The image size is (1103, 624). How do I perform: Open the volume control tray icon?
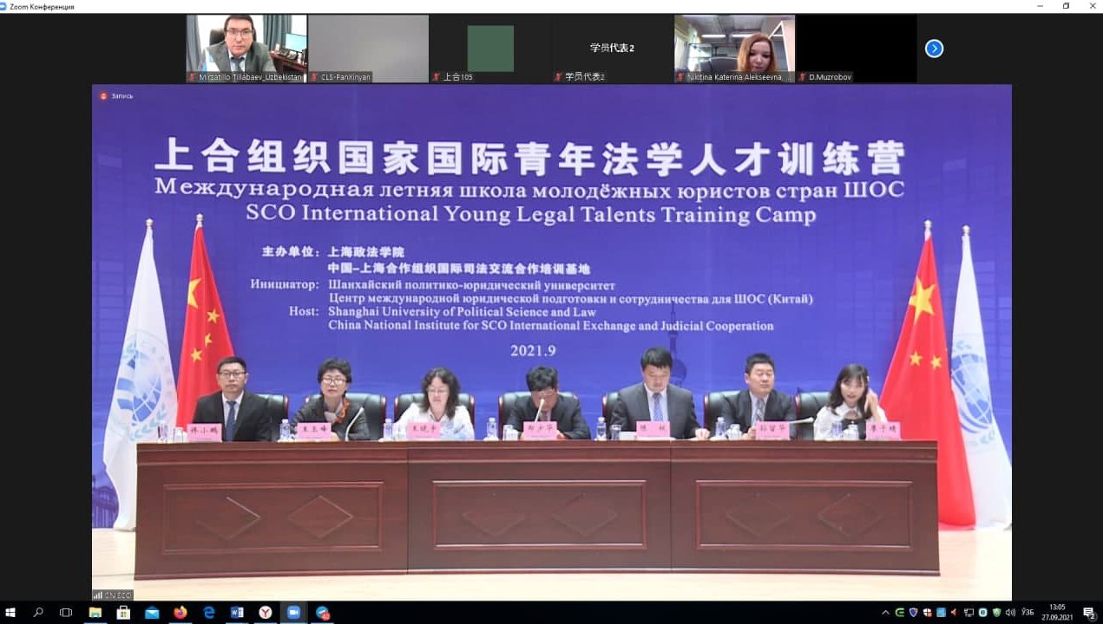pos(1010,613)
